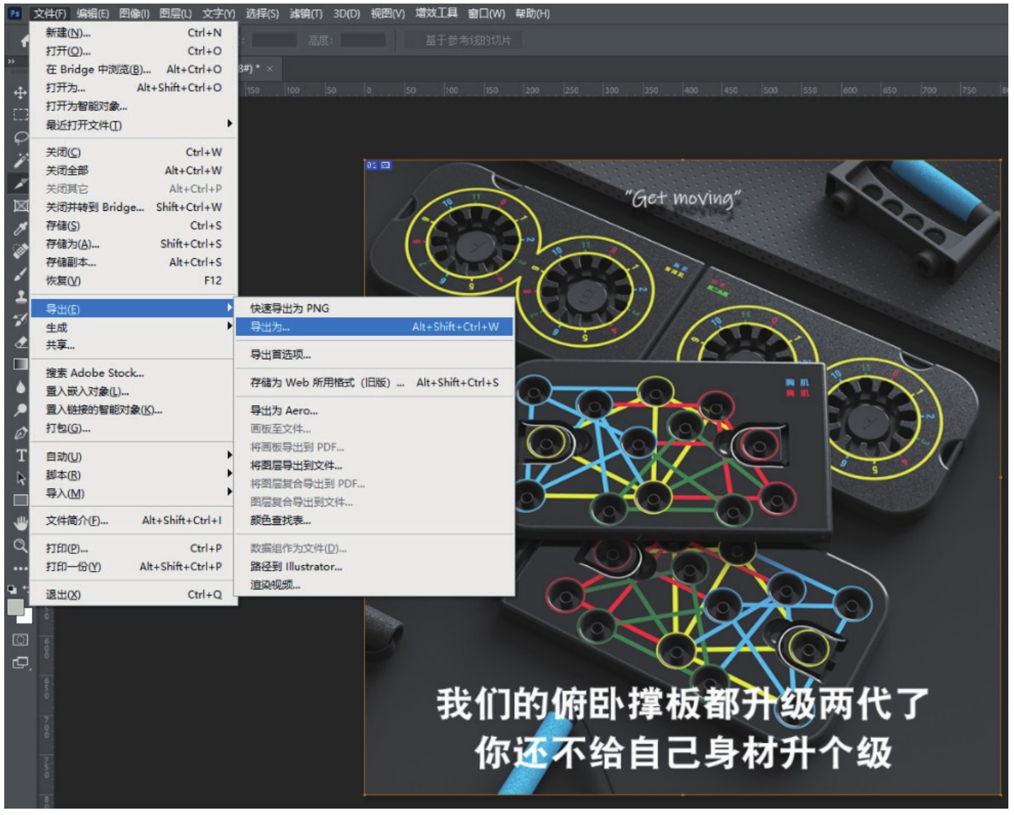This screenshot has height=815, width=1014.
Task: Open the Image menu
Action: 134,13
